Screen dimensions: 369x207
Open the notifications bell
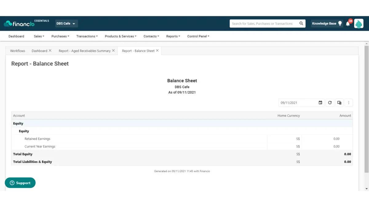pos(348,24)
